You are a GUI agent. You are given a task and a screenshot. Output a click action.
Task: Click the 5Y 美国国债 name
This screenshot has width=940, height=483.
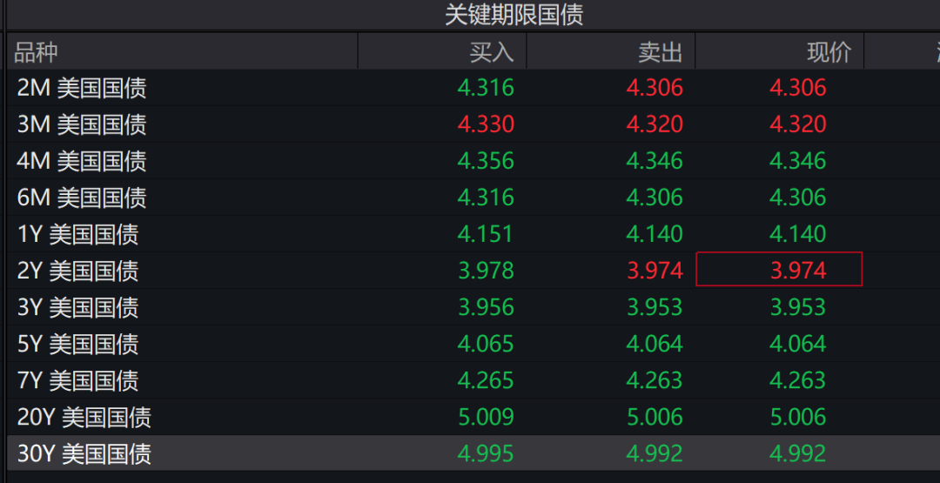pyautogui.click(x=77, y=344)
